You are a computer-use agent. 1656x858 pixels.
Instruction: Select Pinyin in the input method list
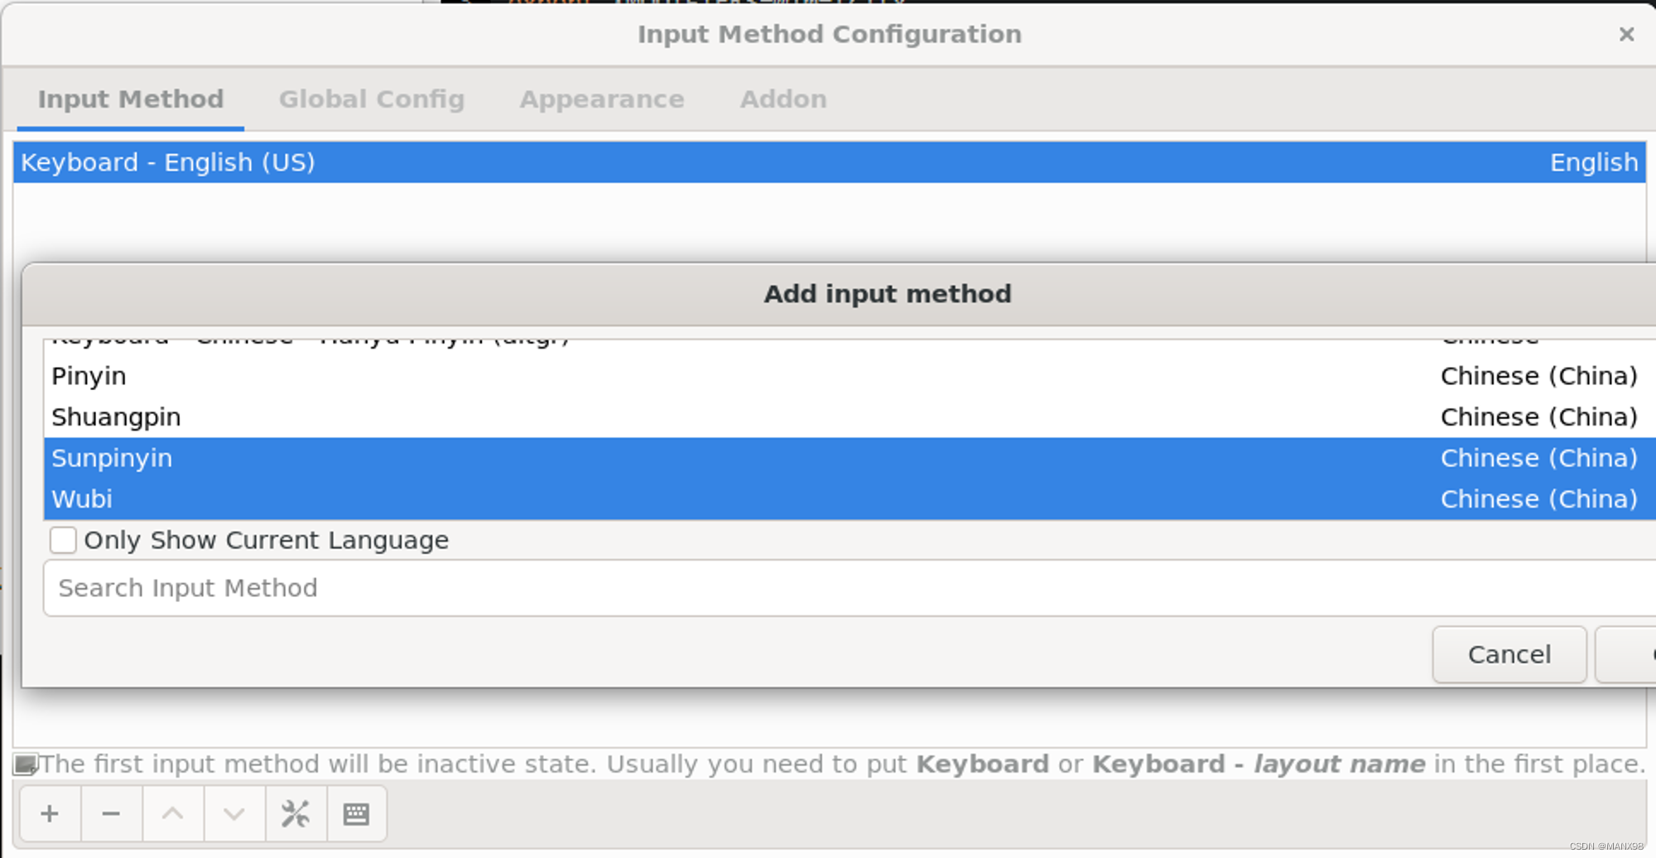click(89, 376)
